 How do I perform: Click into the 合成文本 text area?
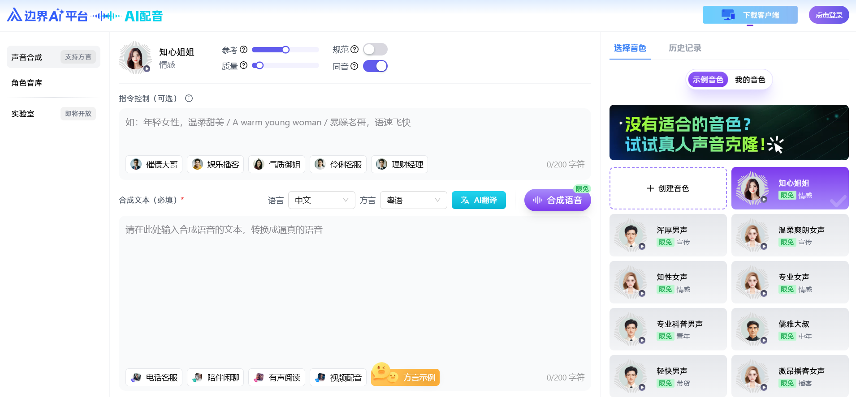click(355, 291)
